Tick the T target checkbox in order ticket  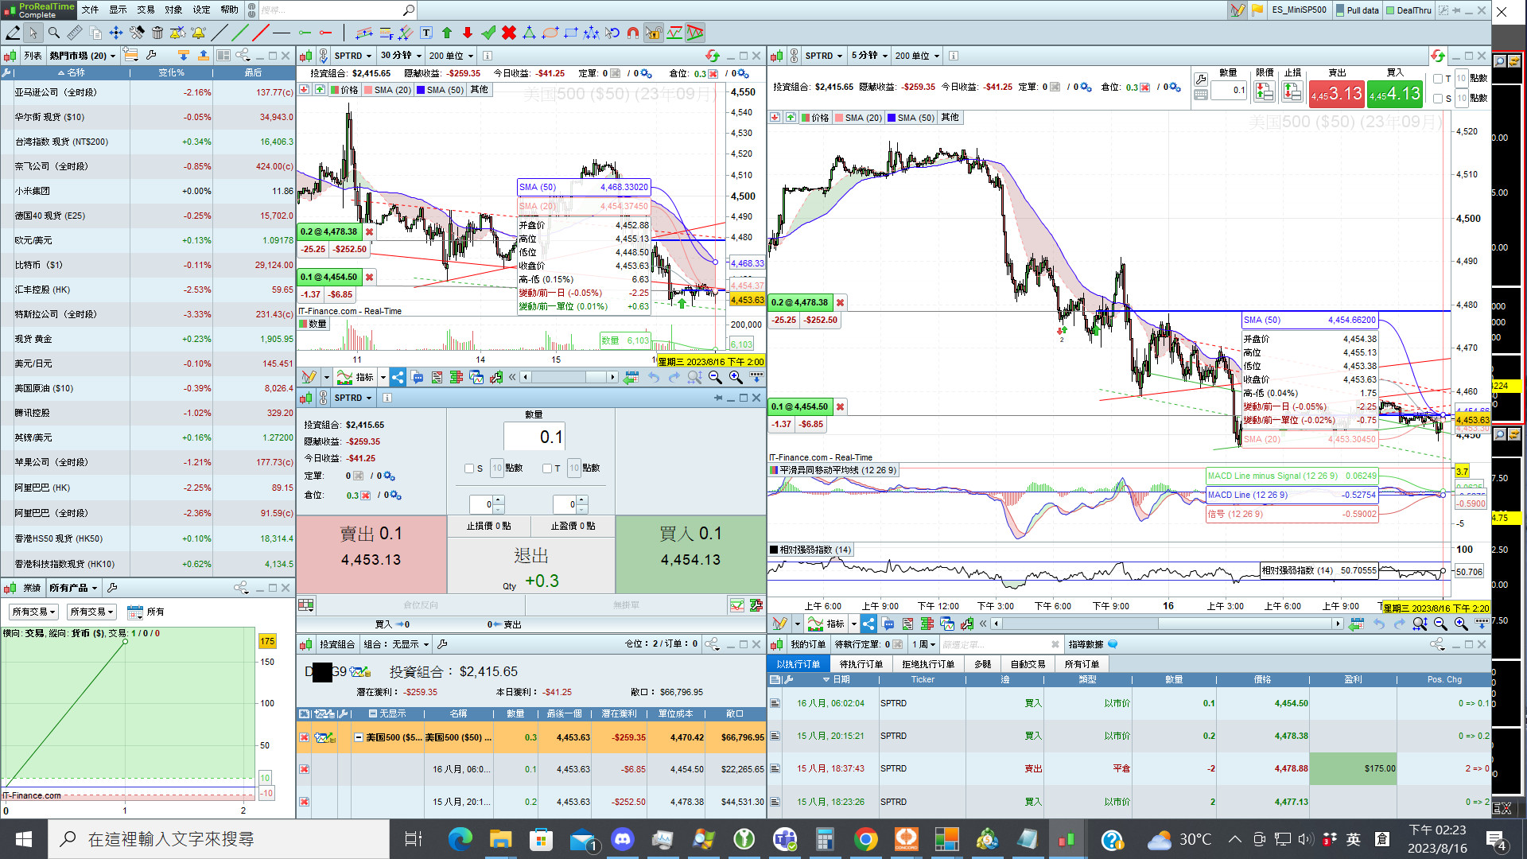pos(546,468)
